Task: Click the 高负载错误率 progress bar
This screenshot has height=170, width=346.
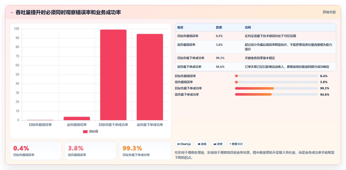Action: click(x=277, y=82)
